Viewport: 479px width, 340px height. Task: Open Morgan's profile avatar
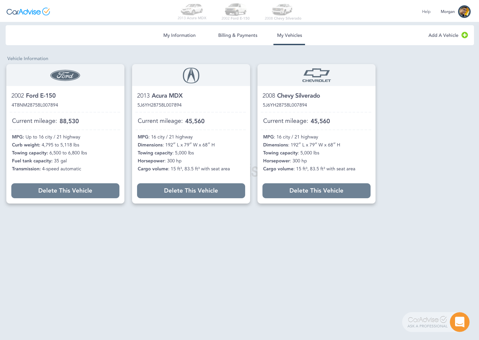[x=464, y=12]
